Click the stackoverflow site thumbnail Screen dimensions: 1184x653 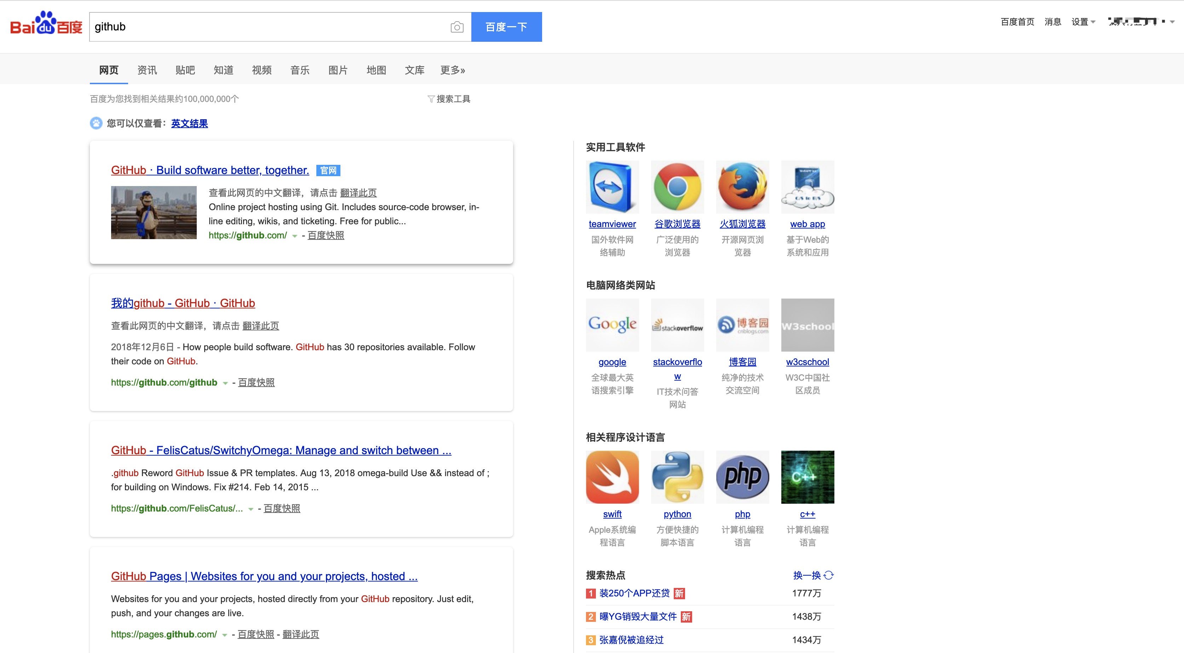click(677, 325)
